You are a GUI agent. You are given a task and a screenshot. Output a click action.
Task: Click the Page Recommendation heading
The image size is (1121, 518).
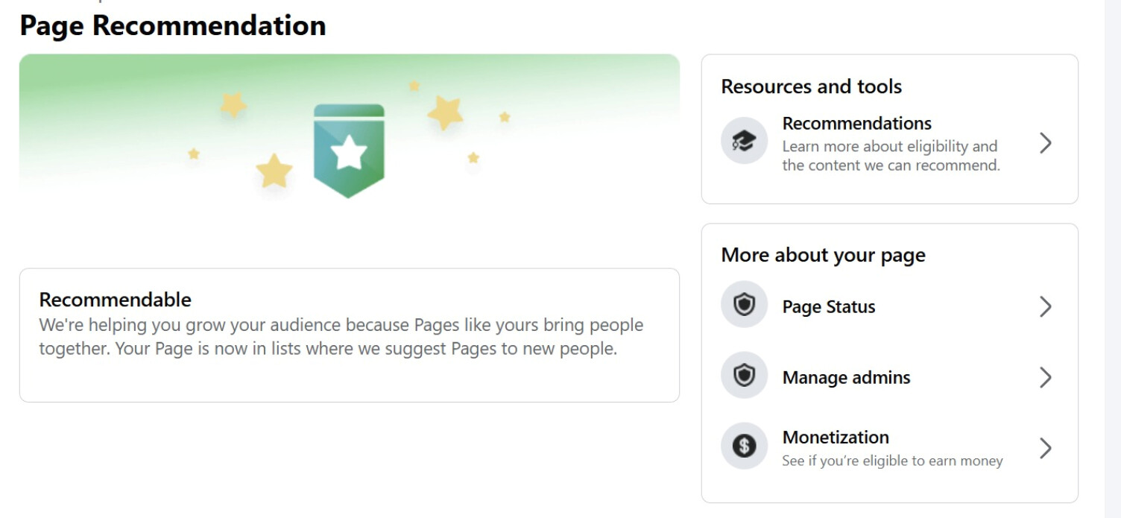click(172, 25)
